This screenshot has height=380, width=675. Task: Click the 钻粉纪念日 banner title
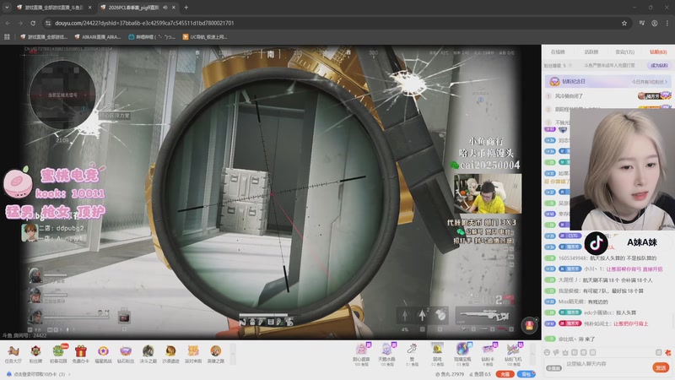tap(574, 81)
